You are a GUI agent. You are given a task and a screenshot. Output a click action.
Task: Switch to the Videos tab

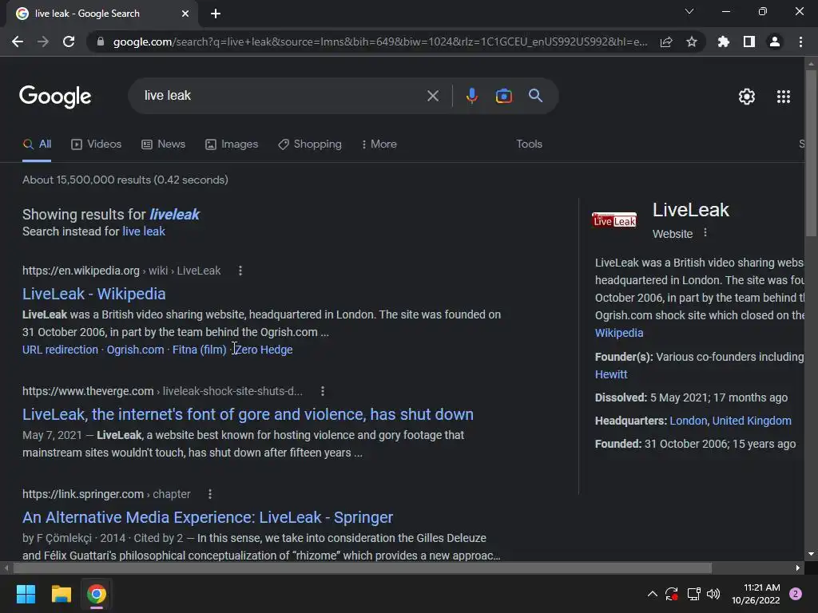(x=97, y=144)
